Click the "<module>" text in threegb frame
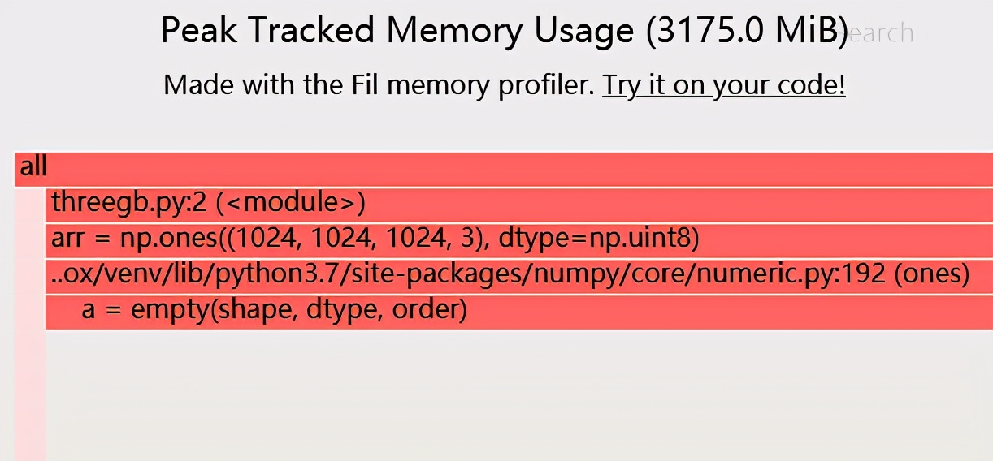This screenshot has height=461, width=993. pos(290,203)
